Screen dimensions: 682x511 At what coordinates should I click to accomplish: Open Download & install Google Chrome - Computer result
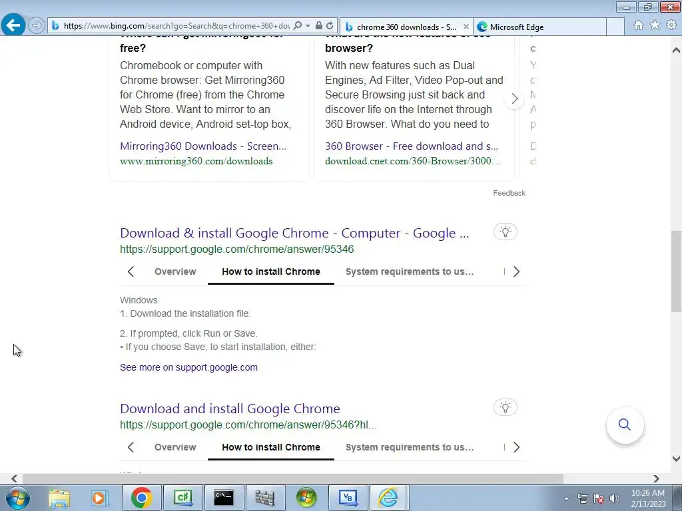294,233
